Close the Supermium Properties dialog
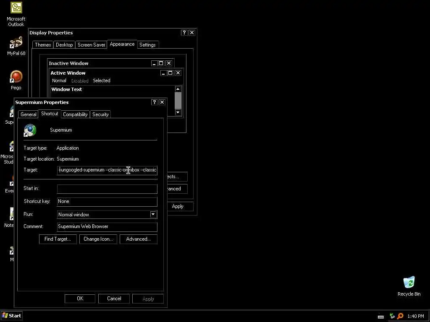 162,102
